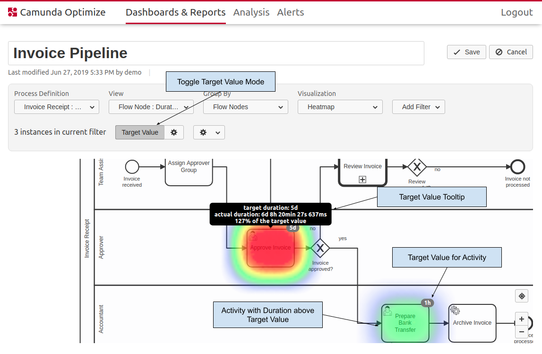The width and height of the screenshot is (542, 354).
Task: Select the Invoice approved gateway diamond
Action: 320,248
